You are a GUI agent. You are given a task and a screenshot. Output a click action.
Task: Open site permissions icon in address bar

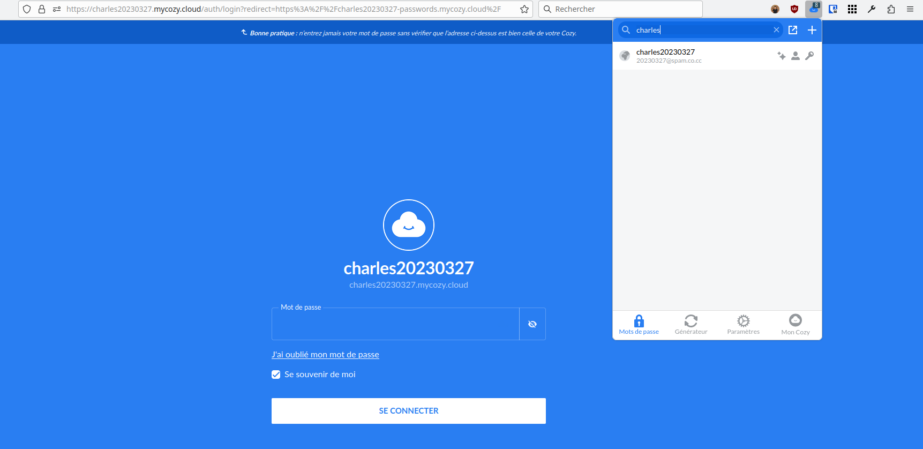pos(57,9)
